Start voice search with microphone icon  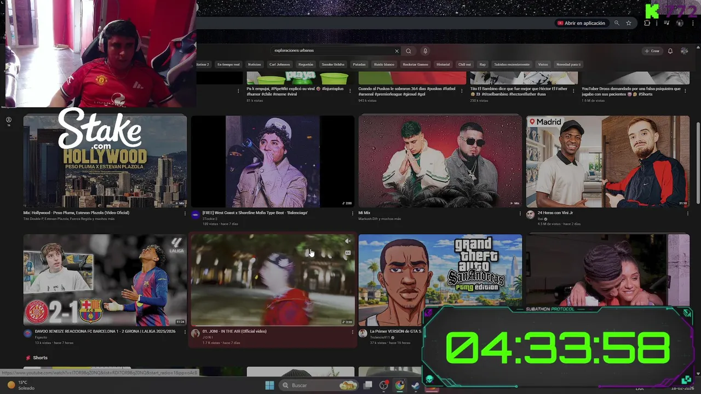pyautogui.click(x=425, y=51)
